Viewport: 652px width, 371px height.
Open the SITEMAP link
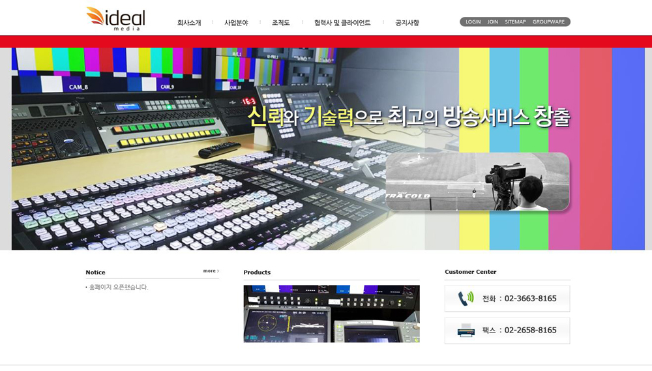(x=515, y=22)
